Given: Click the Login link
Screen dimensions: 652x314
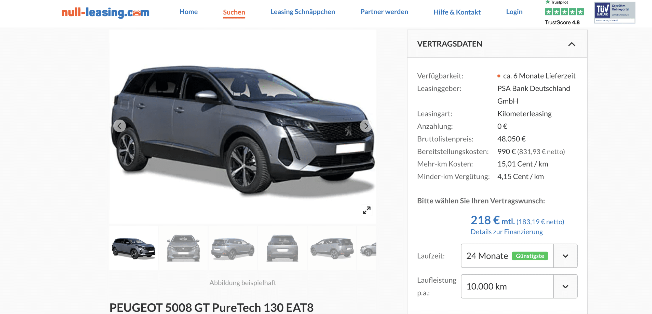Looking at the screenshot, I should (x=514, y=12).
